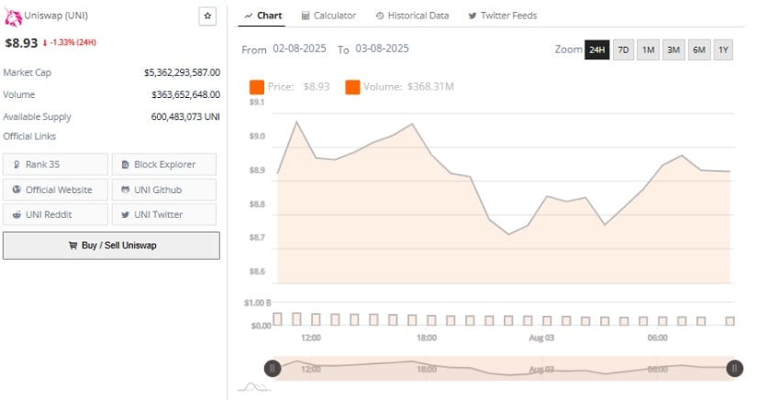Image resolution: width=757 pixels, height=400 pixels.
Task: Click the chart line icon beside Chart
Action: pos(249,16)
